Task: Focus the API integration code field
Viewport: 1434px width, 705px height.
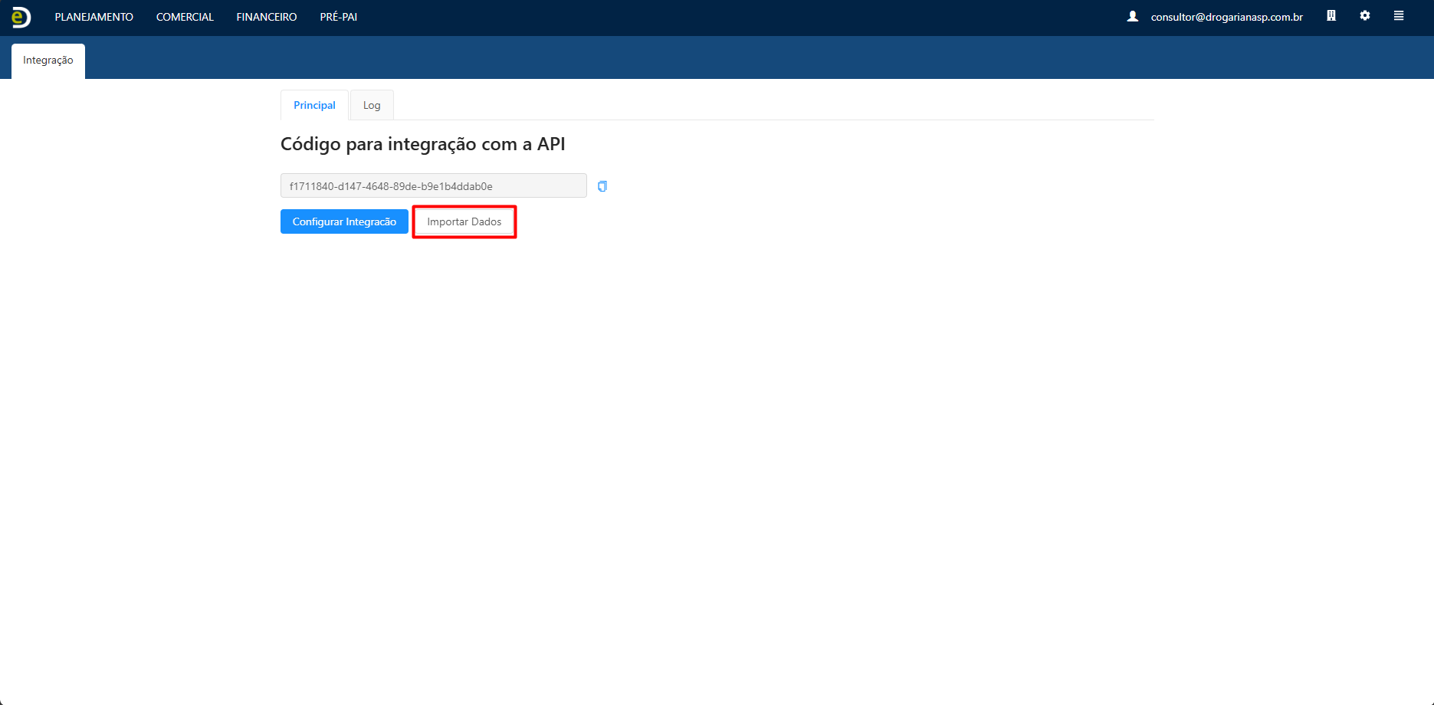Action: tap(433, 186)
